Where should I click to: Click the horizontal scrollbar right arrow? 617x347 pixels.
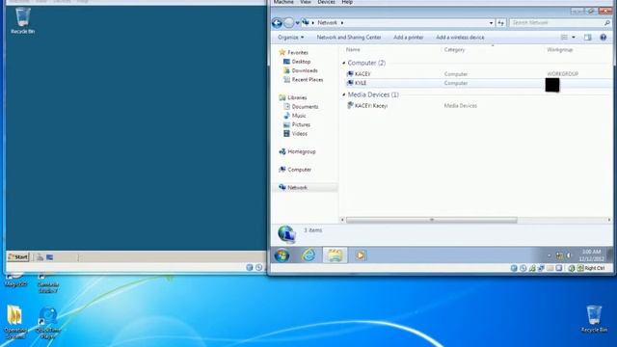(609, 220)
